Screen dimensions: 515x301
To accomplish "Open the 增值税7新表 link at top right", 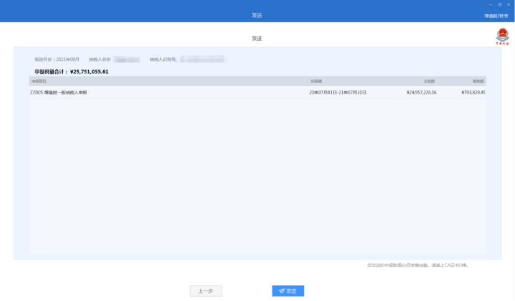I will pyautogui.click(x=496, y=16).
